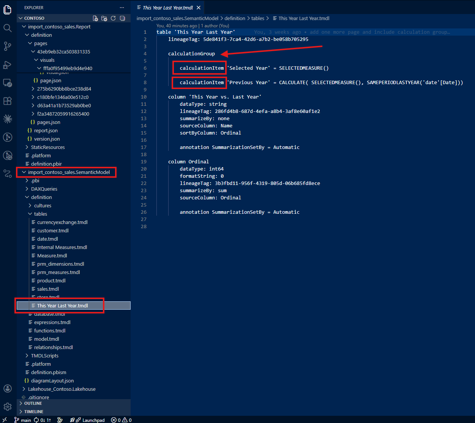Open definition.pbism file
Image resolution: width=475 pixels, height=423 pixels.
49,372
